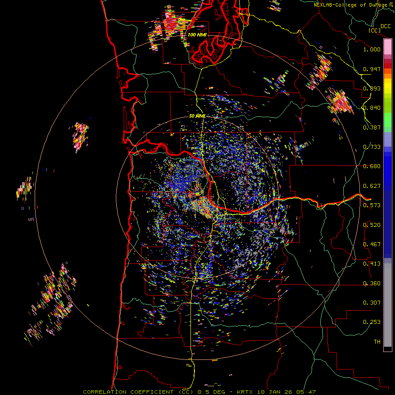395x395 pixels.
Task: Select the 0.947 legend value
Action: click(372, 69)
